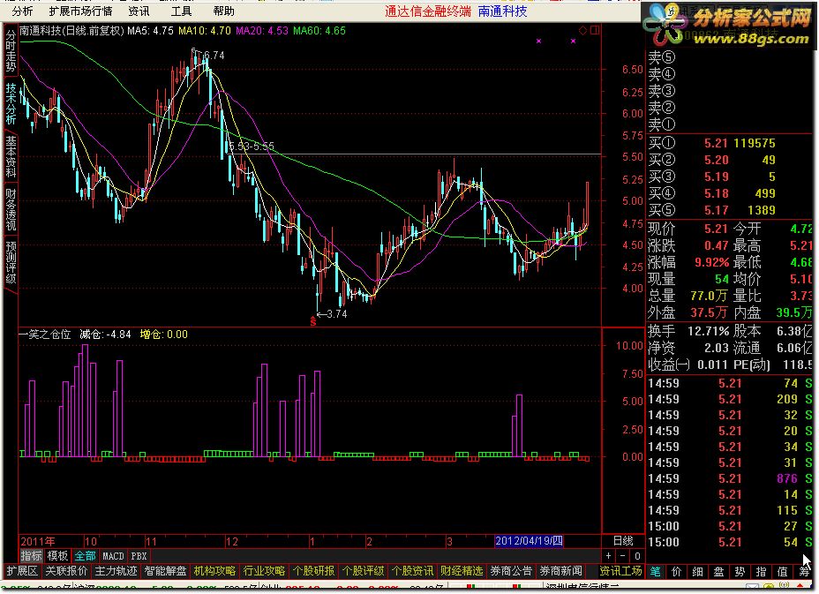Click the plus zoom button
The image size is (819, 594).
point(608,556)
